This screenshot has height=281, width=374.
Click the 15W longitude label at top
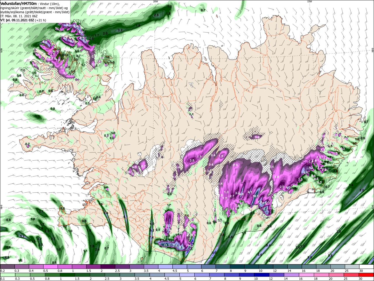pyautogui.click(x=309, y=1)
